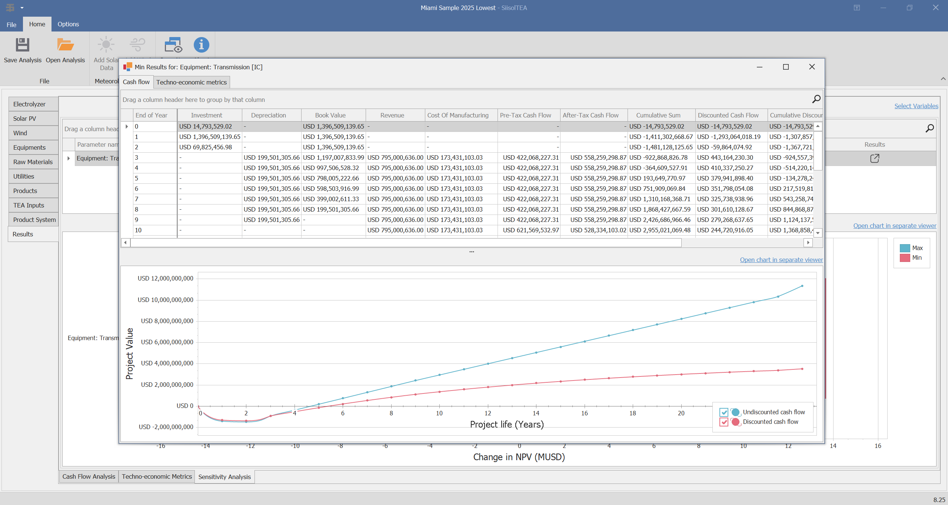Launch results in external viewer via the open-external icon
This screenshot has height=505, width=948.
(875, 158)
